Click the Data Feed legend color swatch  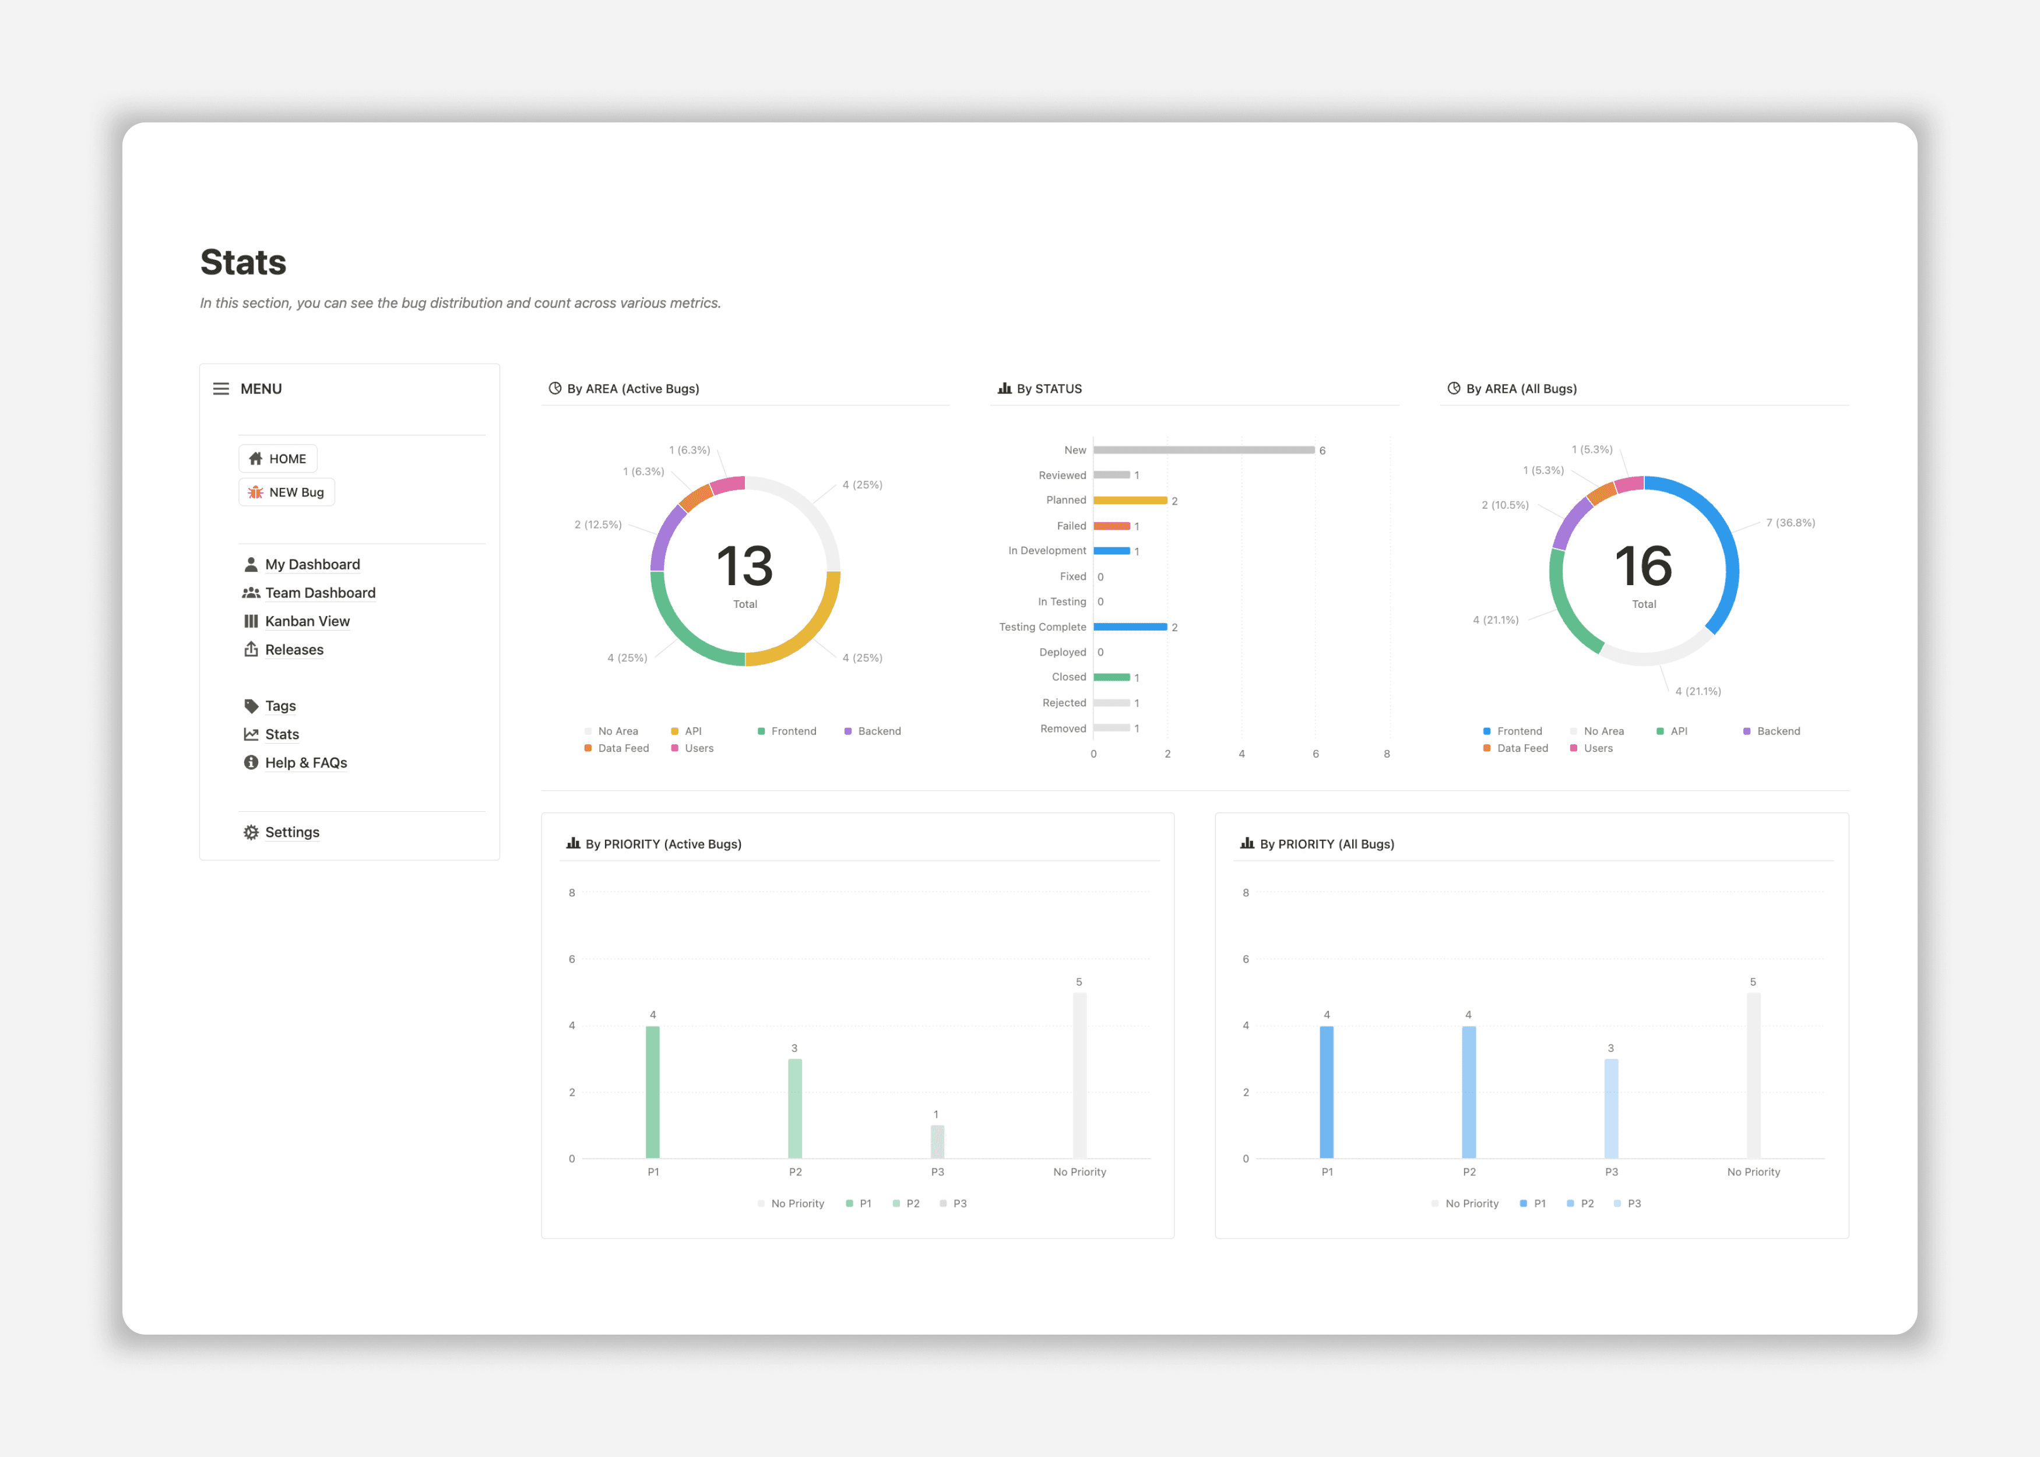pos(588,747)
